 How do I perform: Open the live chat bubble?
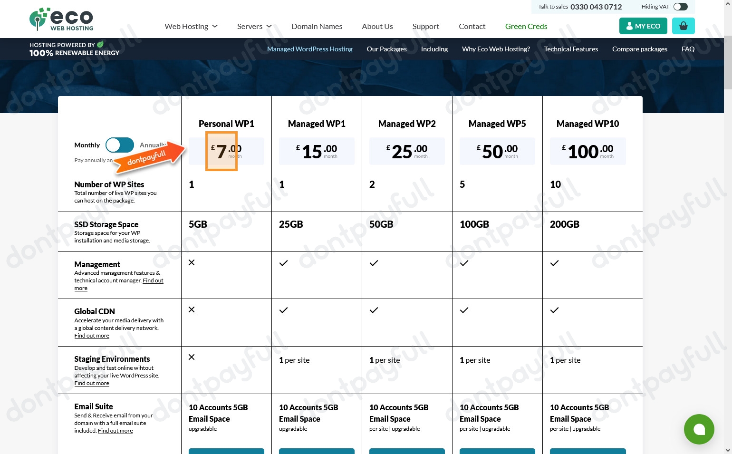pyautogui.click(x=699, y=429)
